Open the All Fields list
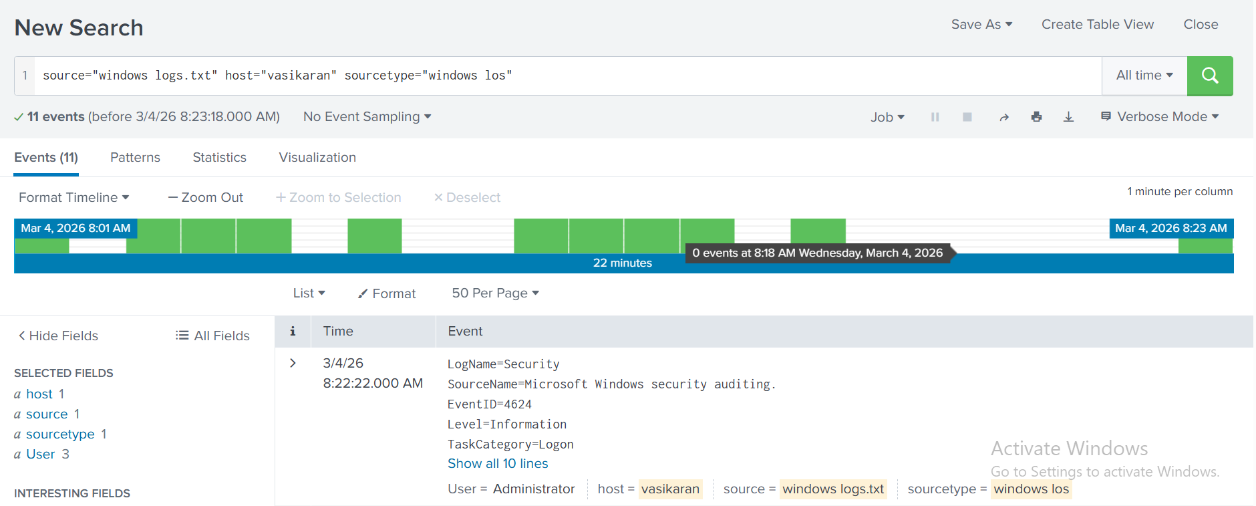 (212, 336)
